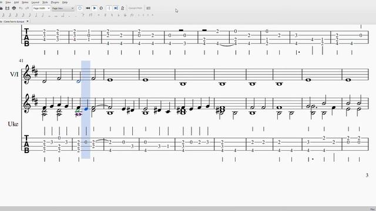
Task: Save the score with the floppy disk icon
Action: point(7,8)
